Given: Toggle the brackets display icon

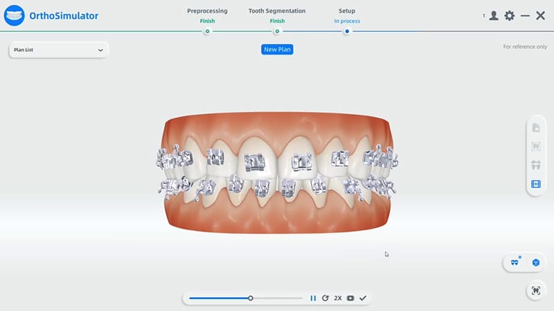Looking at the screenshot, I should [x=515, y=263].
